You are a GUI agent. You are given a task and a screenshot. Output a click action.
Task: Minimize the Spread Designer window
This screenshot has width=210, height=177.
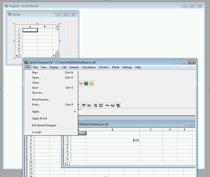[x=177, y=63]
